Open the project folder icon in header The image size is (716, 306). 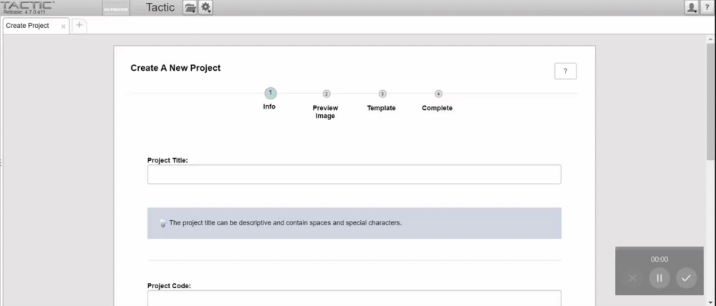tap(190, 7)
